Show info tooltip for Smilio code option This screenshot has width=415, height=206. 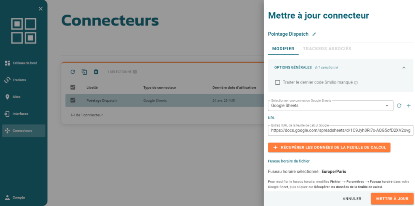(x=356, y=83)
